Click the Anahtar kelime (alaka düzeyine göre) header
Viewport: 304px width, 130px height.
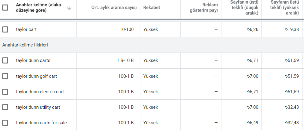(39, 8)
